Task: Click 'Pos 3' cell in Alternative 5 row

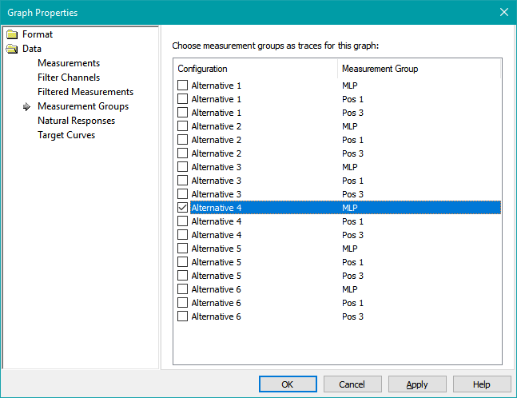Action: (x=352, y=276)
